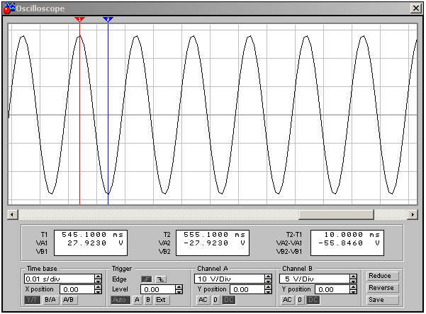Increase Channel B Y position
This screenshot has height=314, width=426.
tap(354, 287)
